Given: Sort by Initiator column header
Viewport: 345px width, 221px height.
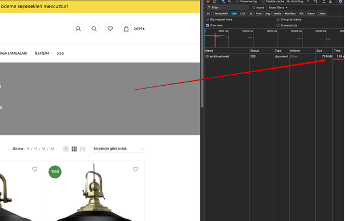Looking at the screenshot, I should (x=302, y=51).
